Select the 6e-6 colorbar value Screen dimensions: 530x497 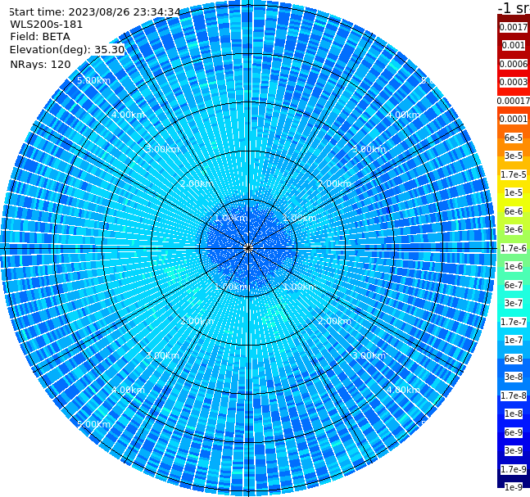pos(514,211)
